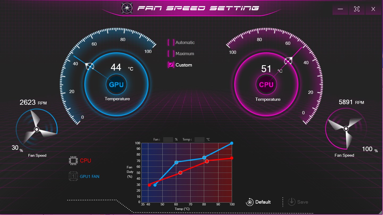Select red curve endpoint at 100°C
This screenshot has height=215, width=383.
pos(232,158)
